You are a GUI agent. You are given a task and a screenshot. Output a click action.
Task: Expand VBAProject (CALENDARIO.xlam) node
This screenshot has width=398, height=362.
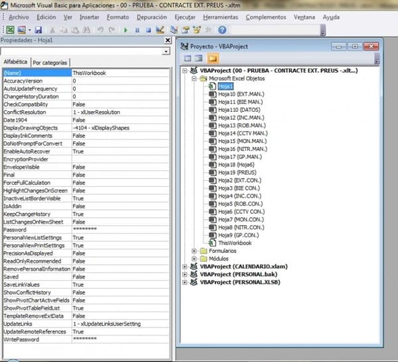[184, 267]
